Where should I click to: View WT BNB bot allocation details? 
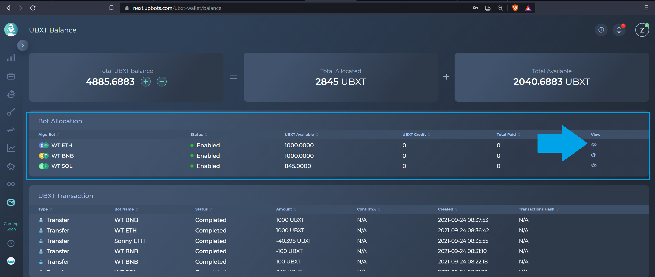click(x=594, y=155)
